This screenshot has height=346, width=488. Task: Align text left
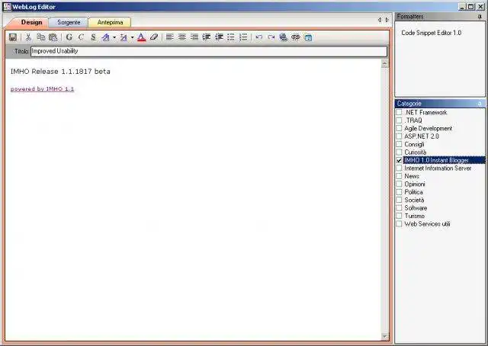click(169, 37)
